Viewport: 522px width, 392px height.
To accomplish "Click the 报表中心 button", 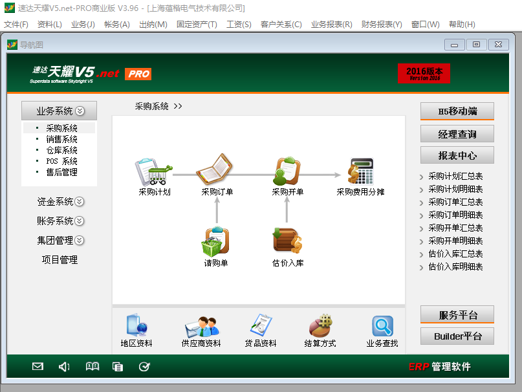I will 457,155.
